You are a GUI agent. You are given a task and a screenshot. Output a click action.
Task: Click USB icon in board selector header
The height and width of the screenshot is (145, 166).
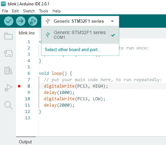click(48, 21)
